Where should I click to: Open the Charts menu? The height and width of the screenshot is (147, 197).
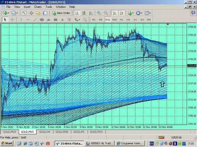coord(38,7)
